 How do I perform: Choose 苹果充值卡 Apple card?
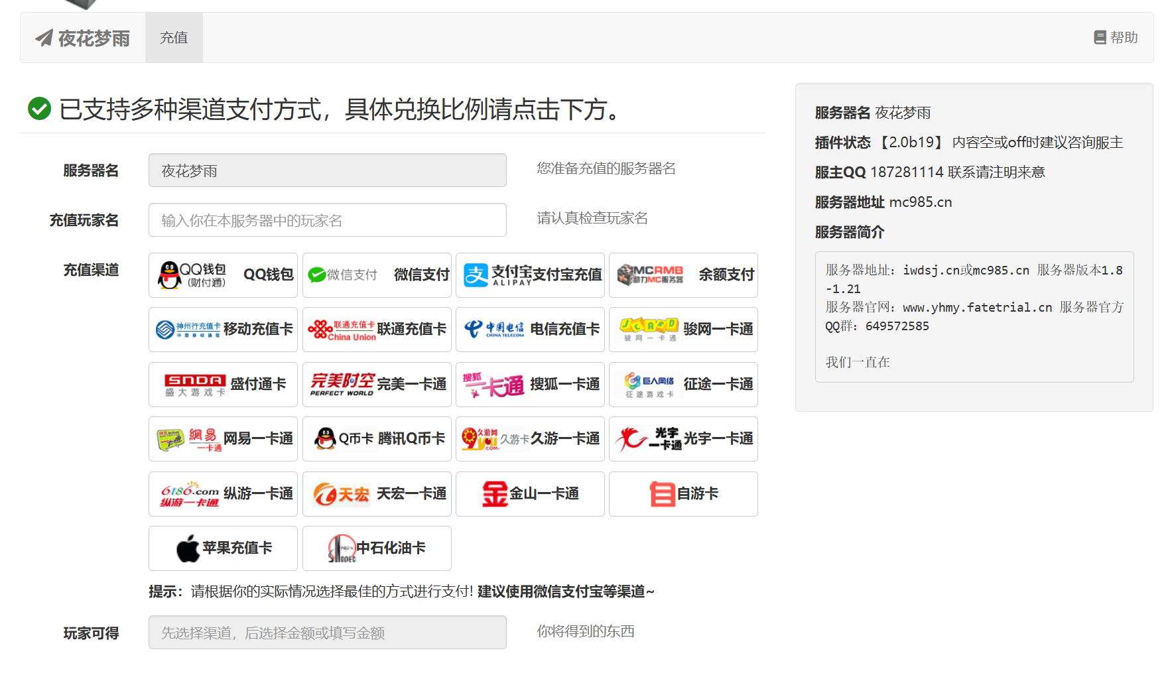pos(223,548)
